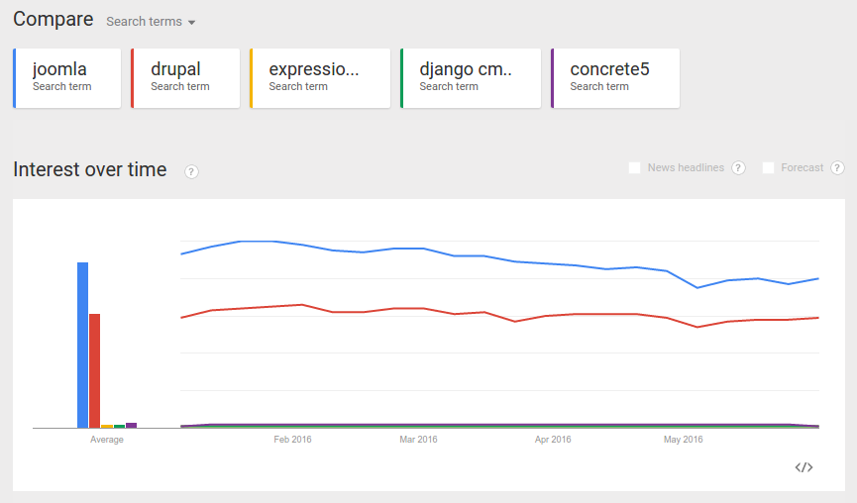Click the Apr 2016 axis label
The image size is (857, 503).
tap(553, 440)
